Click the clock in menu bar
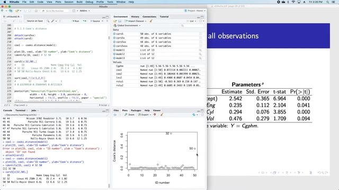Viewport: 339px width, 190px height. coord(316,2)
